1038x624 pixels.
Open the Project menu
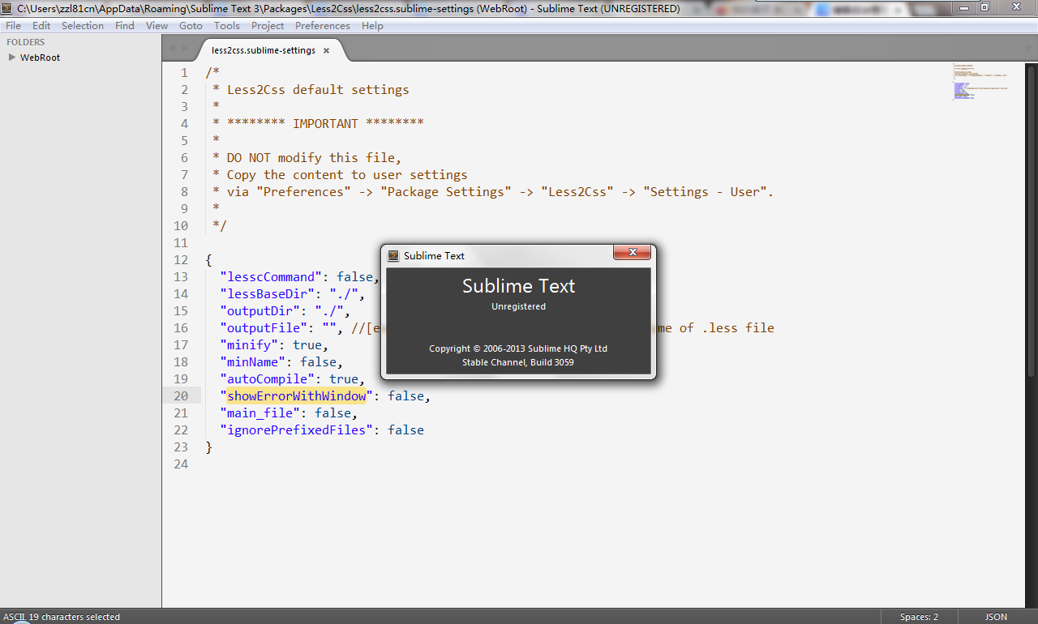(268, 25)
